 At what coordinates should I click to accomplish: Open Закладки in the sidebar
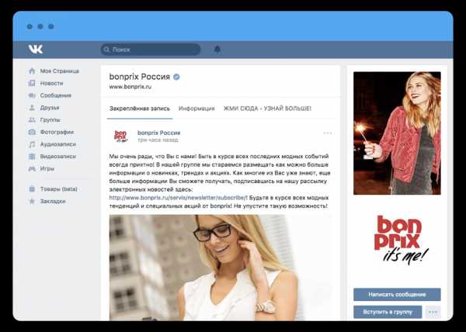pyautogui.click(x=53, y=201)
